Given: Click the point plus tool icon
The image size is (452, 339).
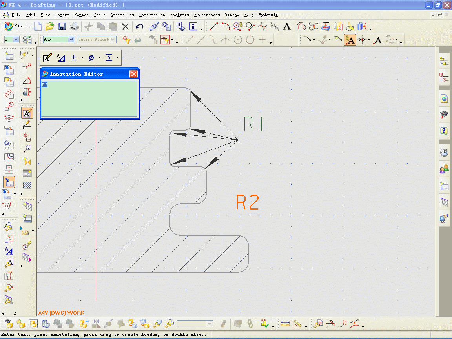Looking at the screenshot, I should (262, 40).
